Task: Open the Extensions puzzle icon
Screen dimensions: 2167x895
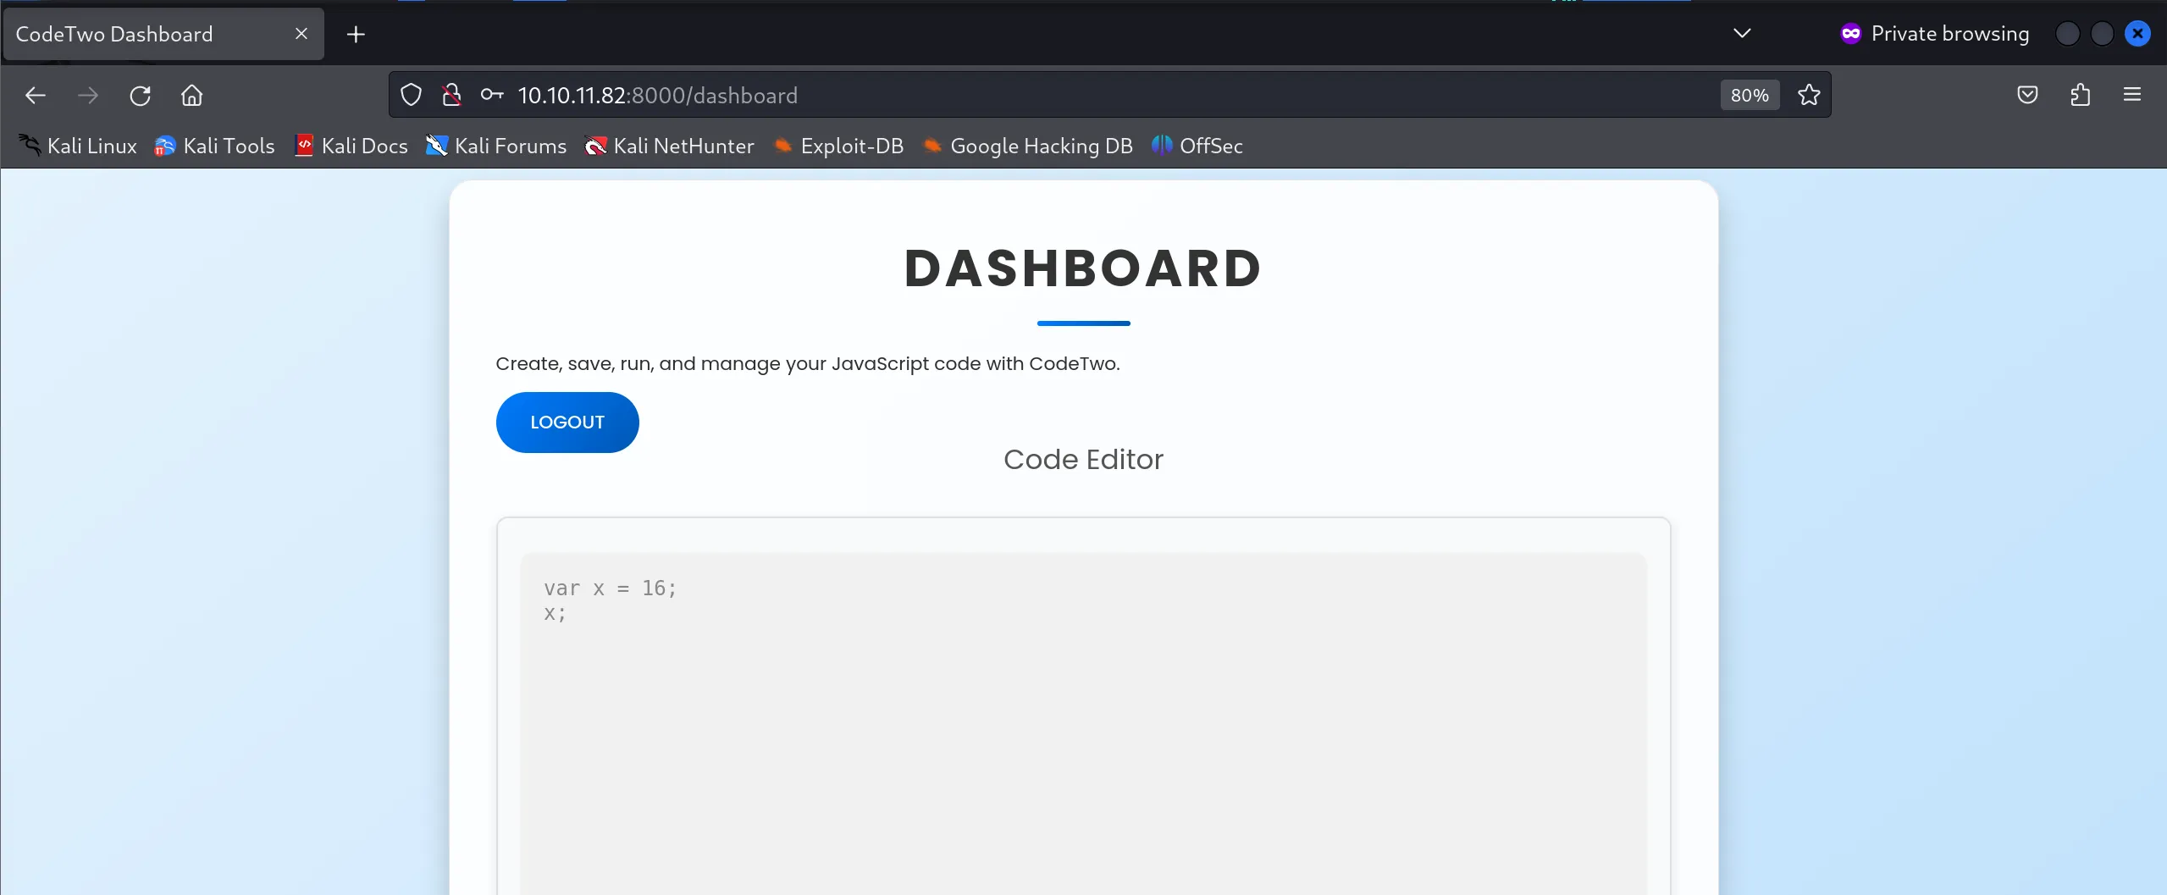Action: click(x=2080, y=95)
